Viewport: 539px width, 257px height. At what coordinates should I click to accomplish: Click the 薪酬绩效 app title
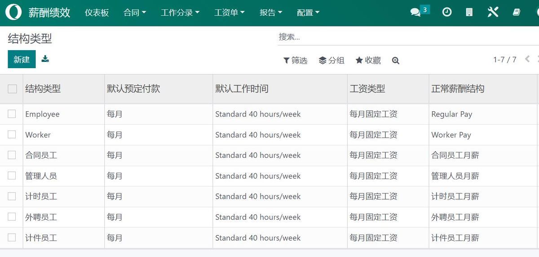tap(49, 13)
